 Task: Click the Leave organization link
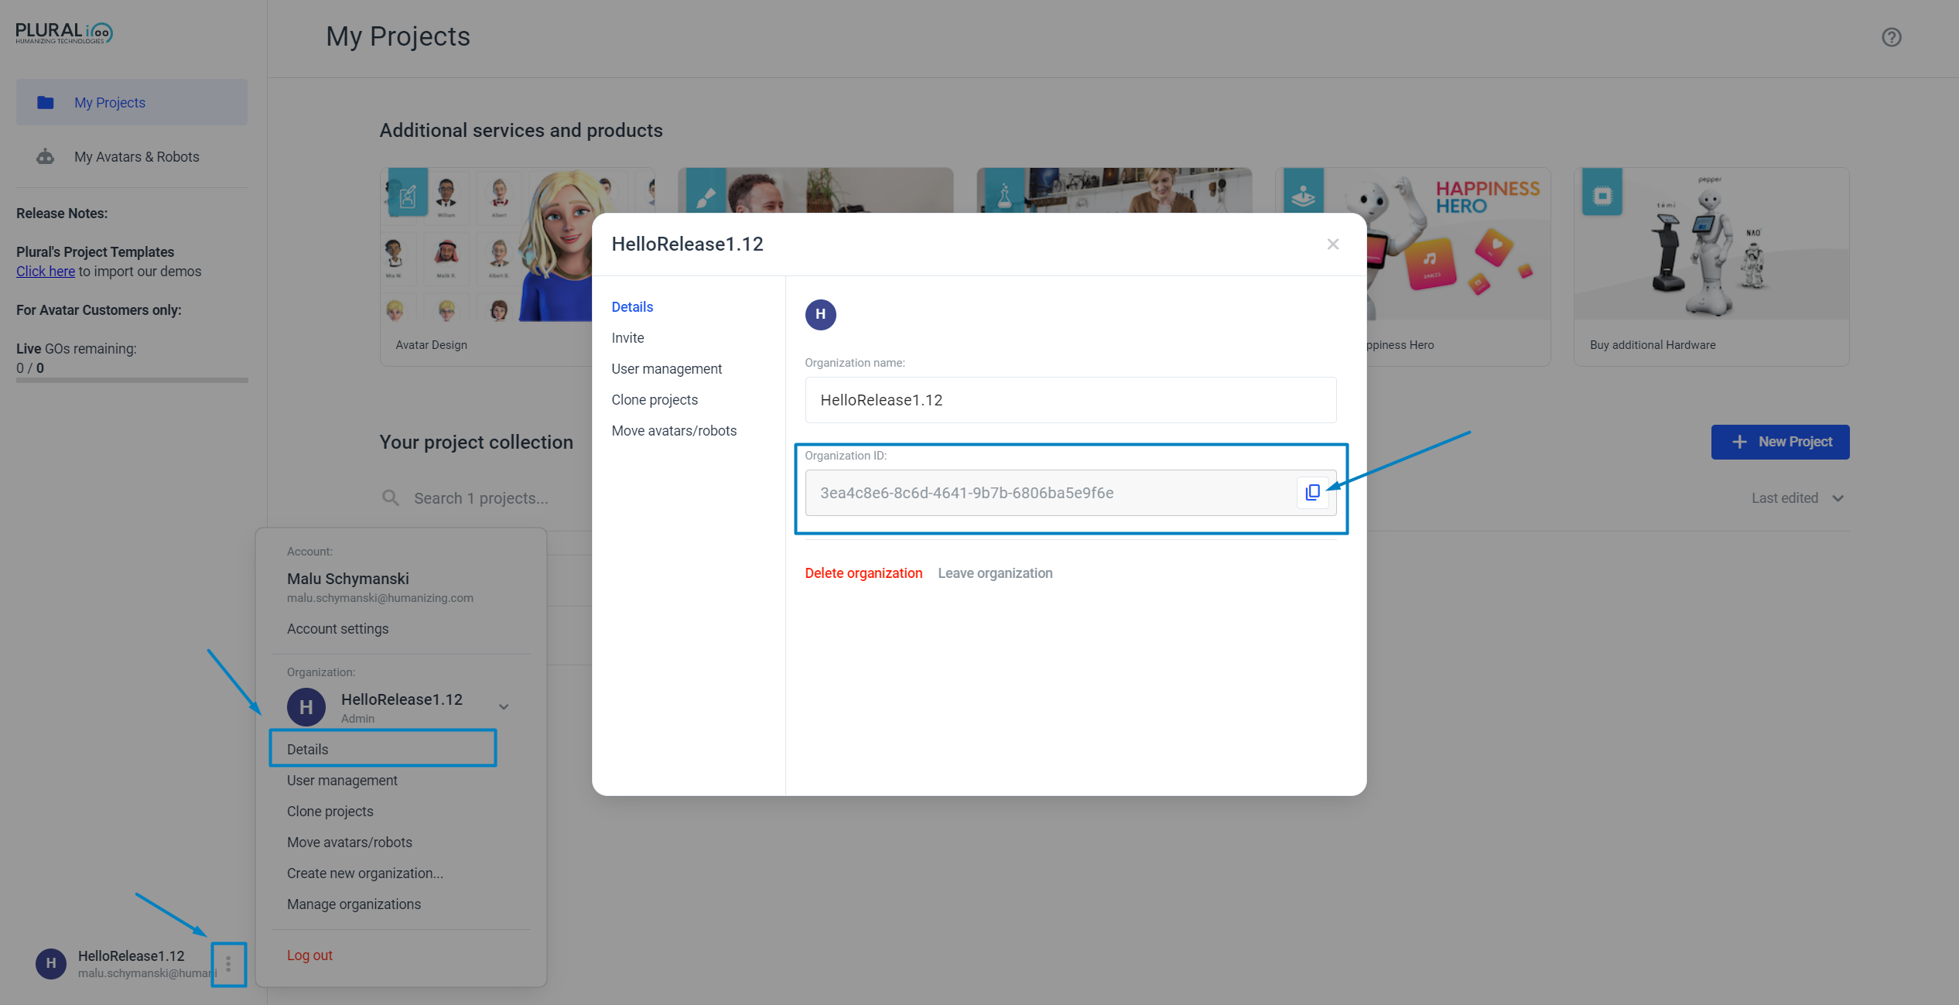tap(995, 573)
